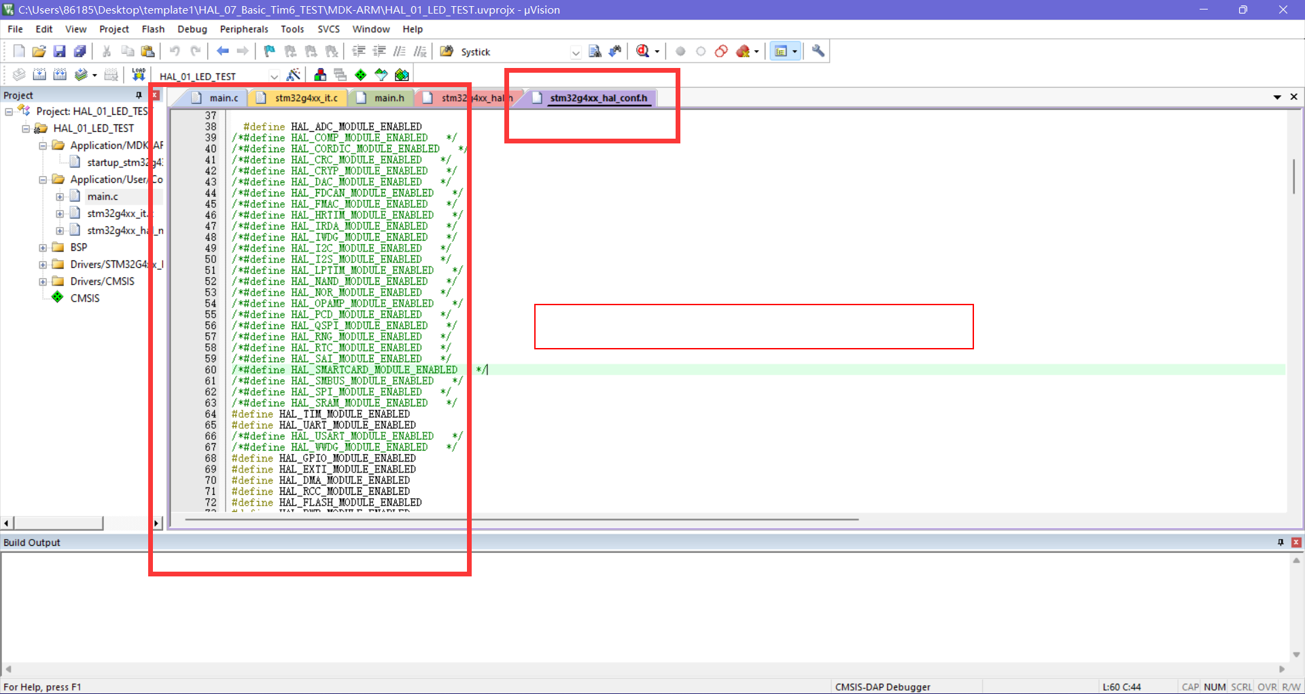The height and width of the screenshot is (694, 1305).
Task: Collapse the Application/User/Core folder
Action: tap(43, 179)
